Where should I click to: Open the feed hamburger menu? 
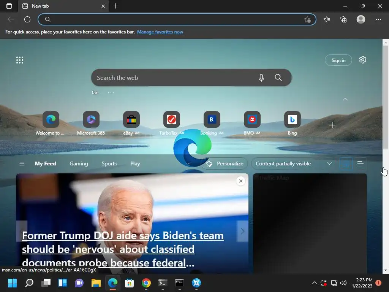tap(22, 163)
